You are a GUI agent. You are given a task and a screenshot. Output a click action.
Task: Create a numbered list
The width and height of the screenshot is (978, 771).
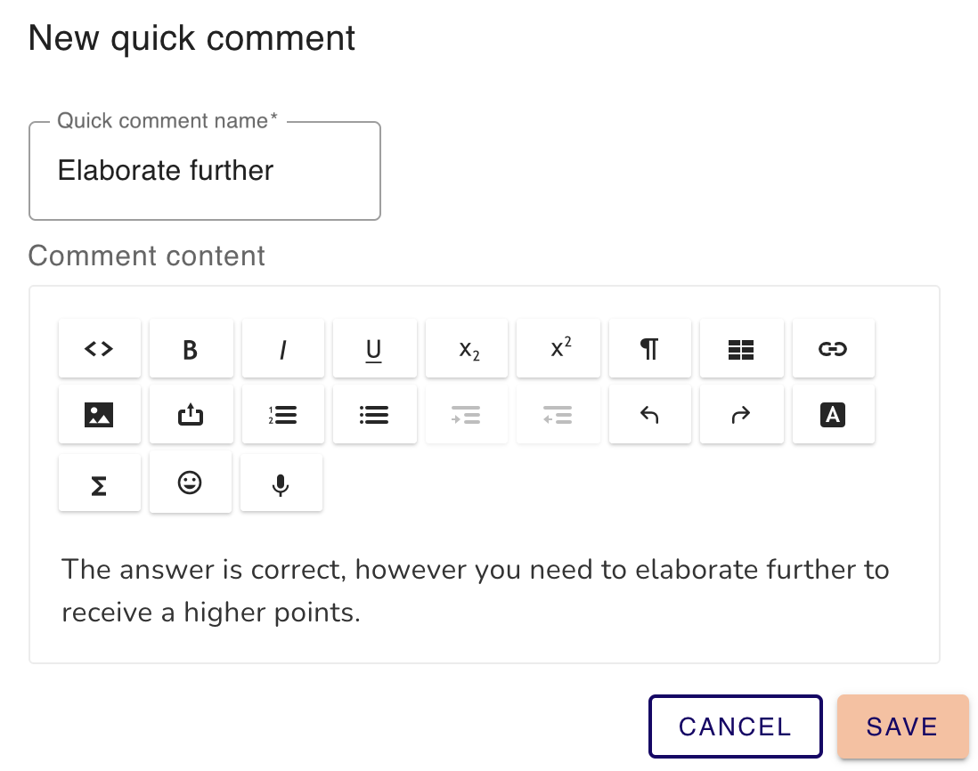point(282,415)
